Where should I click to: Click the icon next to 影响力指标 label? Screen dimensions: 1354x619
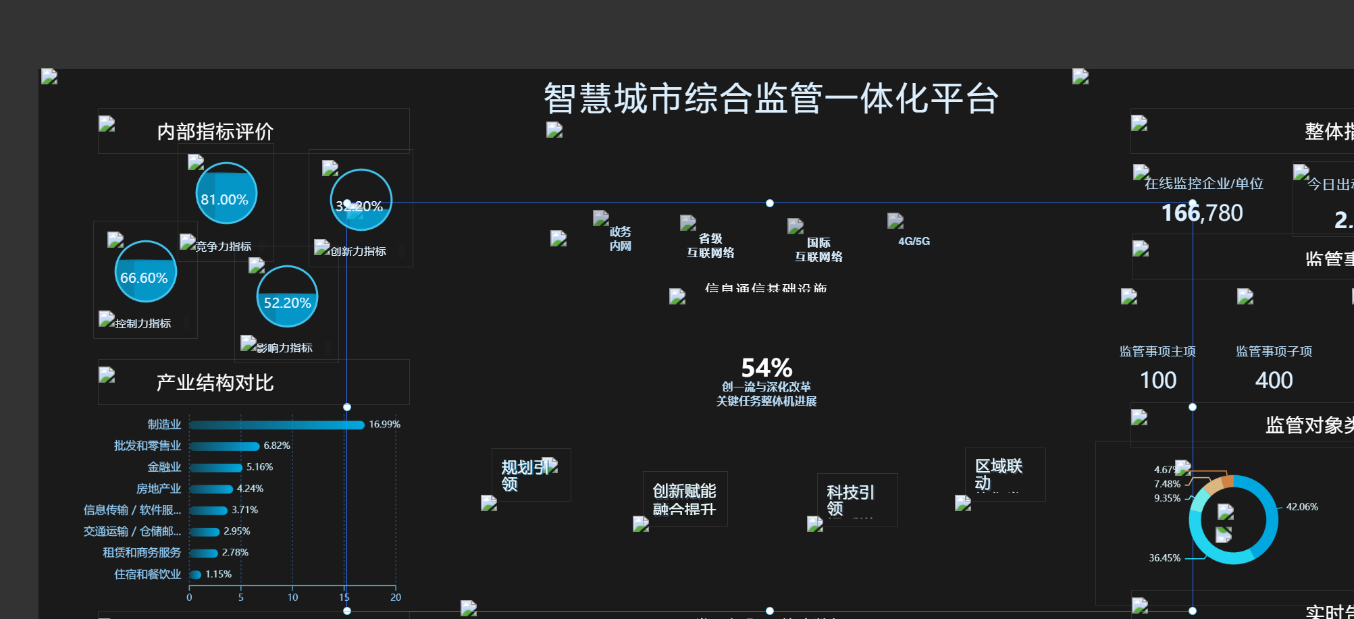pyautogui.click(x=249, y=343)
